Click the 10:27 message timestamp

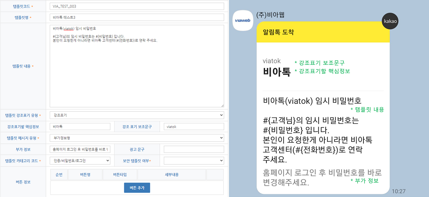tap(398, 191)
